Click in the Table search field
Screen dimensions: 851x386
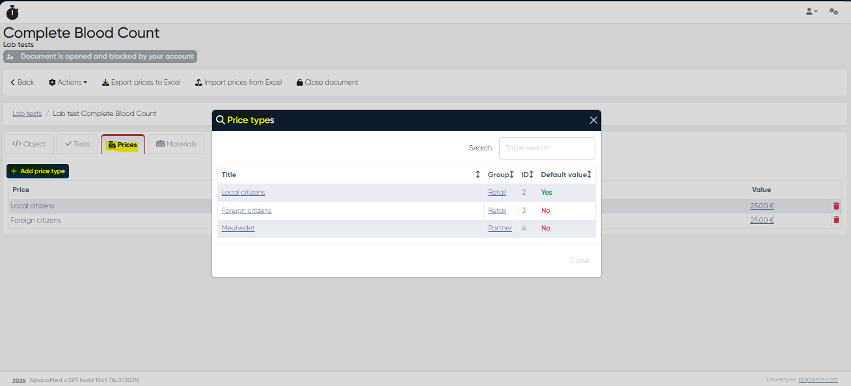tap(547, 148)
